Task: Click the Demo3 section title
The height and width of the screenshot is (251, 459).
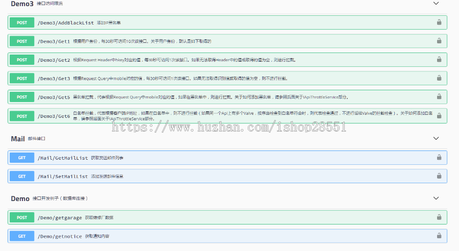Action: (22, 4)
